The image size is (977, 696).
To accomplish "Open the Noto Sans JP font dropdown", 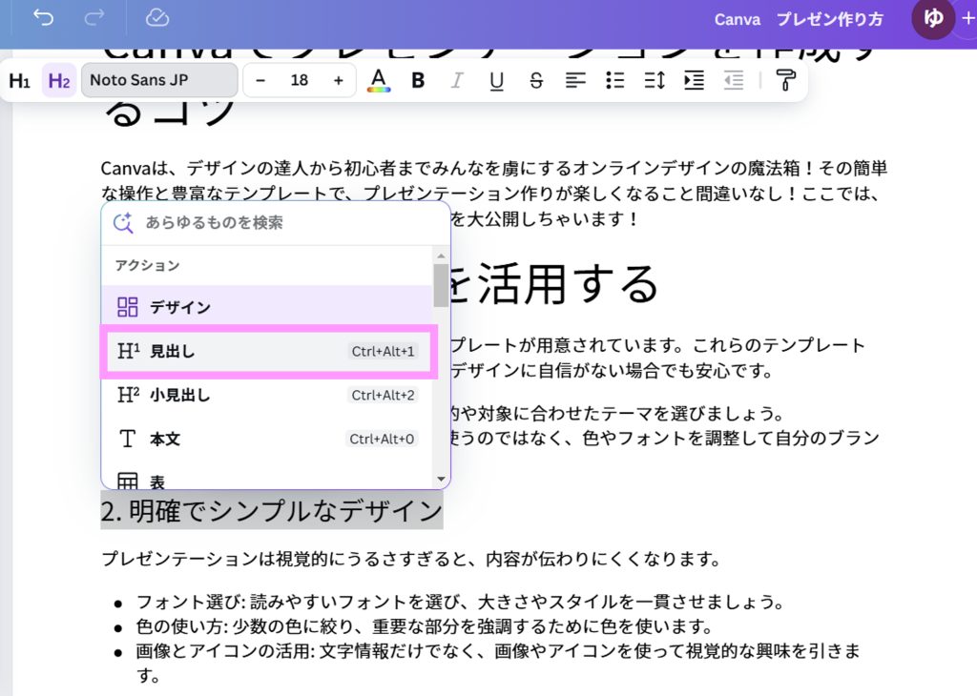I will (158, 80).
